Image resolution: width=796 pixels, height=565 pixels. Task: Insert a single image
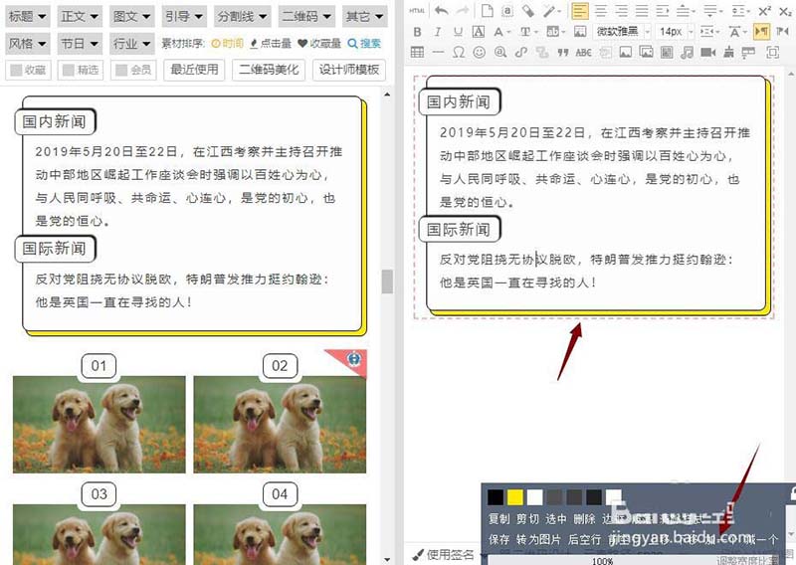click(626, 52)
